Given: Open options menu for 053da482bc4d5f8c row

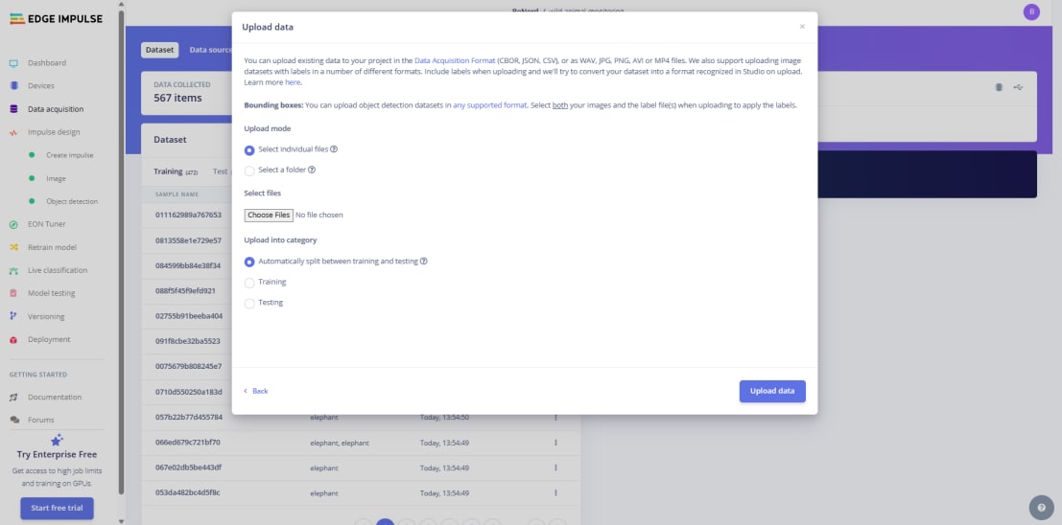Looking at the screenshot, I should point(555,493).
